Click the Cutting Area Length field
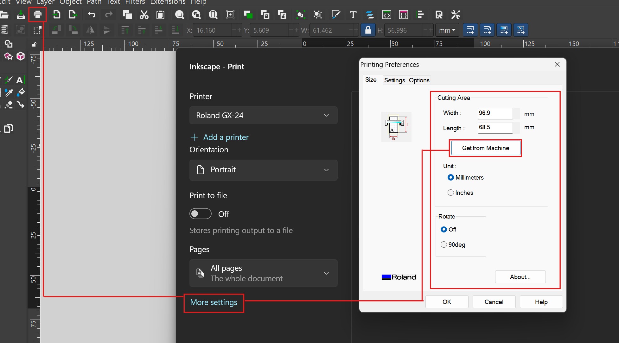The image size is (619, 343). (495, 127)
